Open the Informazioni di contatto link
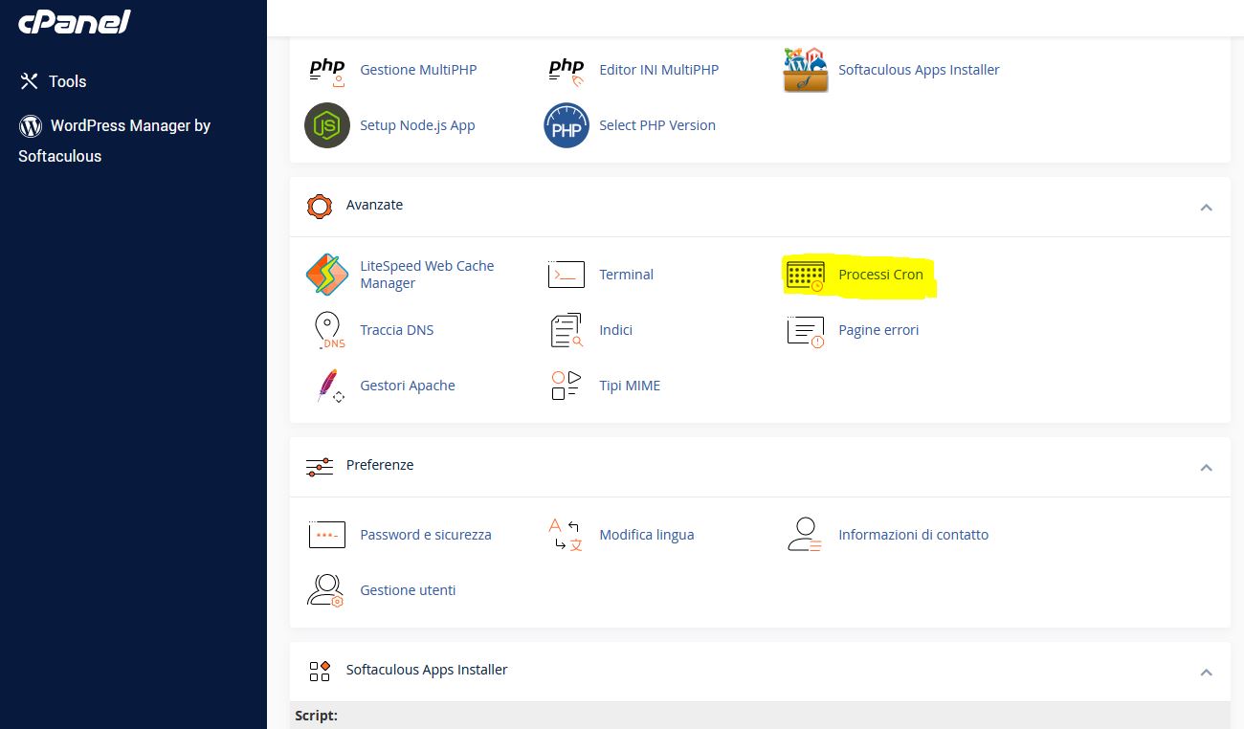1244x729 pixels. [913, 535]
